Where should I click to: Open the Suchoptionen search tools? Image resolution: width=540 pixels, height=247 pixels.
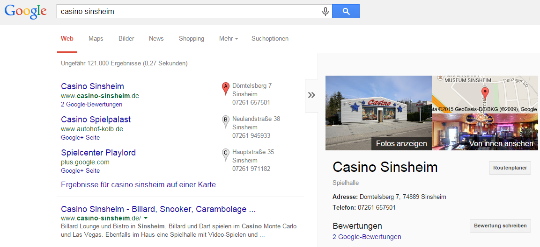(x=270, y=38)
